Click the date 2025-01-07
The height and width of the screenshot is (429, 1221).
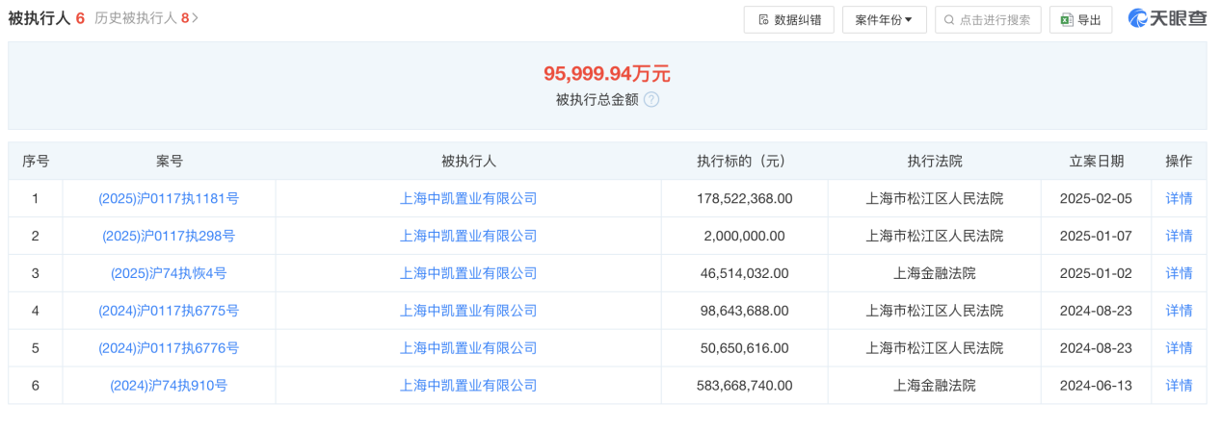click(x=1097, y=236)
